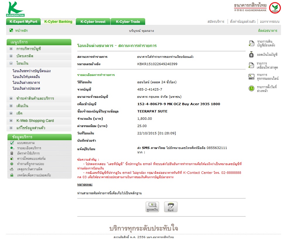Expand the บัตรเครดิต menu section
The image size is (286, 248).
pyautogui.click(x=11, y=56)
